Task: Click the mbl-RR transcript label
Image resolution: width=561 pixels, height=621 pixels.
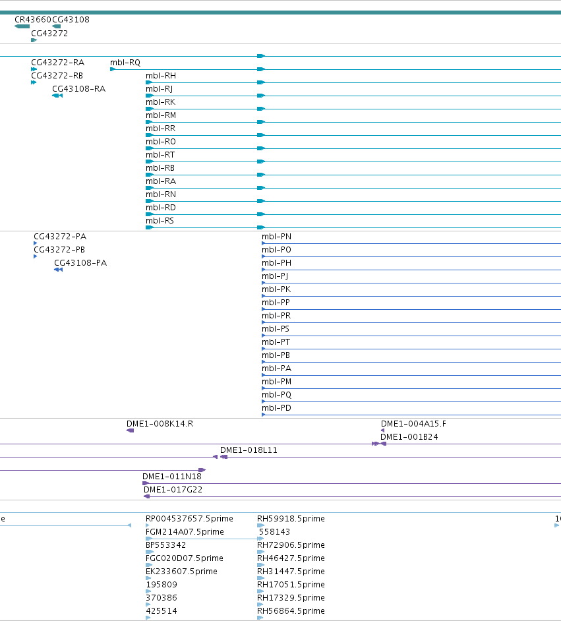Action: 160,129
